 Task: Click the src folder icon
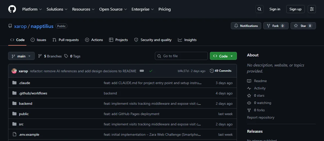(15, 124)
